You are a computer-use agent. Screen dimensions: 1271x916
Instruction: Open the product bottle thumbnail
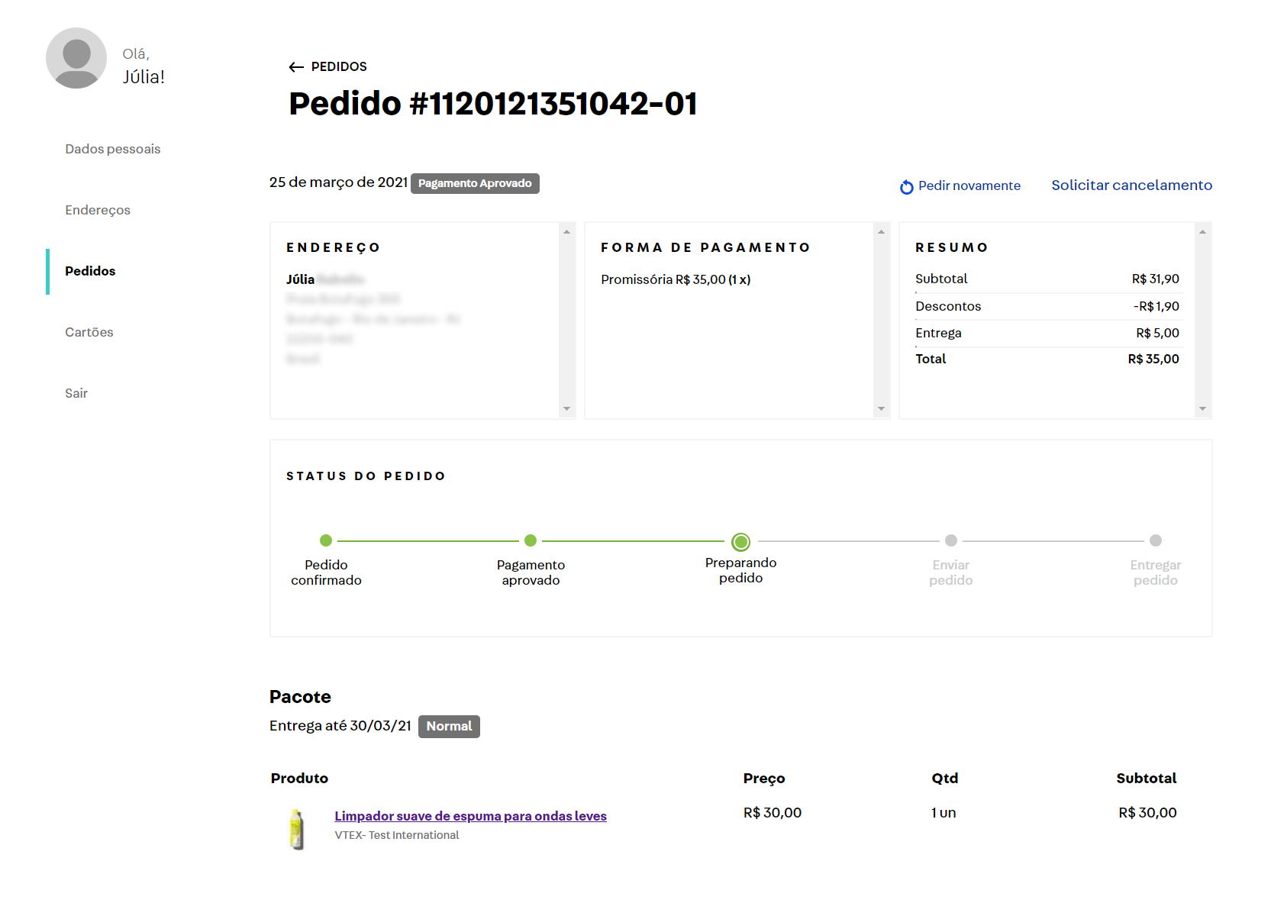[x=297, y=829]
